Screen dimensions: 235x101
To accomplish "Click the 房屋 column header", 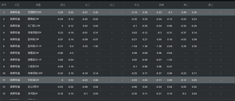I will [x=38, y=5].
